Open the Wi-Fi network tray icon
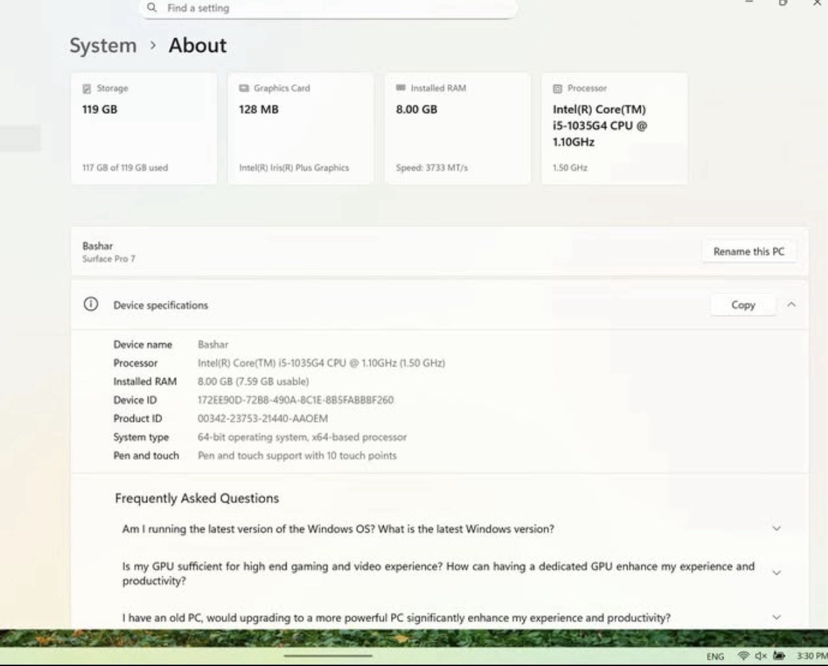The image size is (828, 666). tap(743, 655)
